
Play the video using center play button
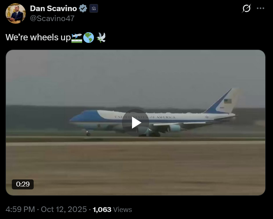click(x=135, y=122)
